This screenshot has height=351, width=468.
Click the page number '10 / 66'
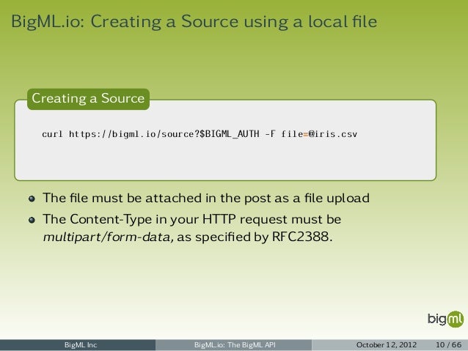tap(449, 345)
